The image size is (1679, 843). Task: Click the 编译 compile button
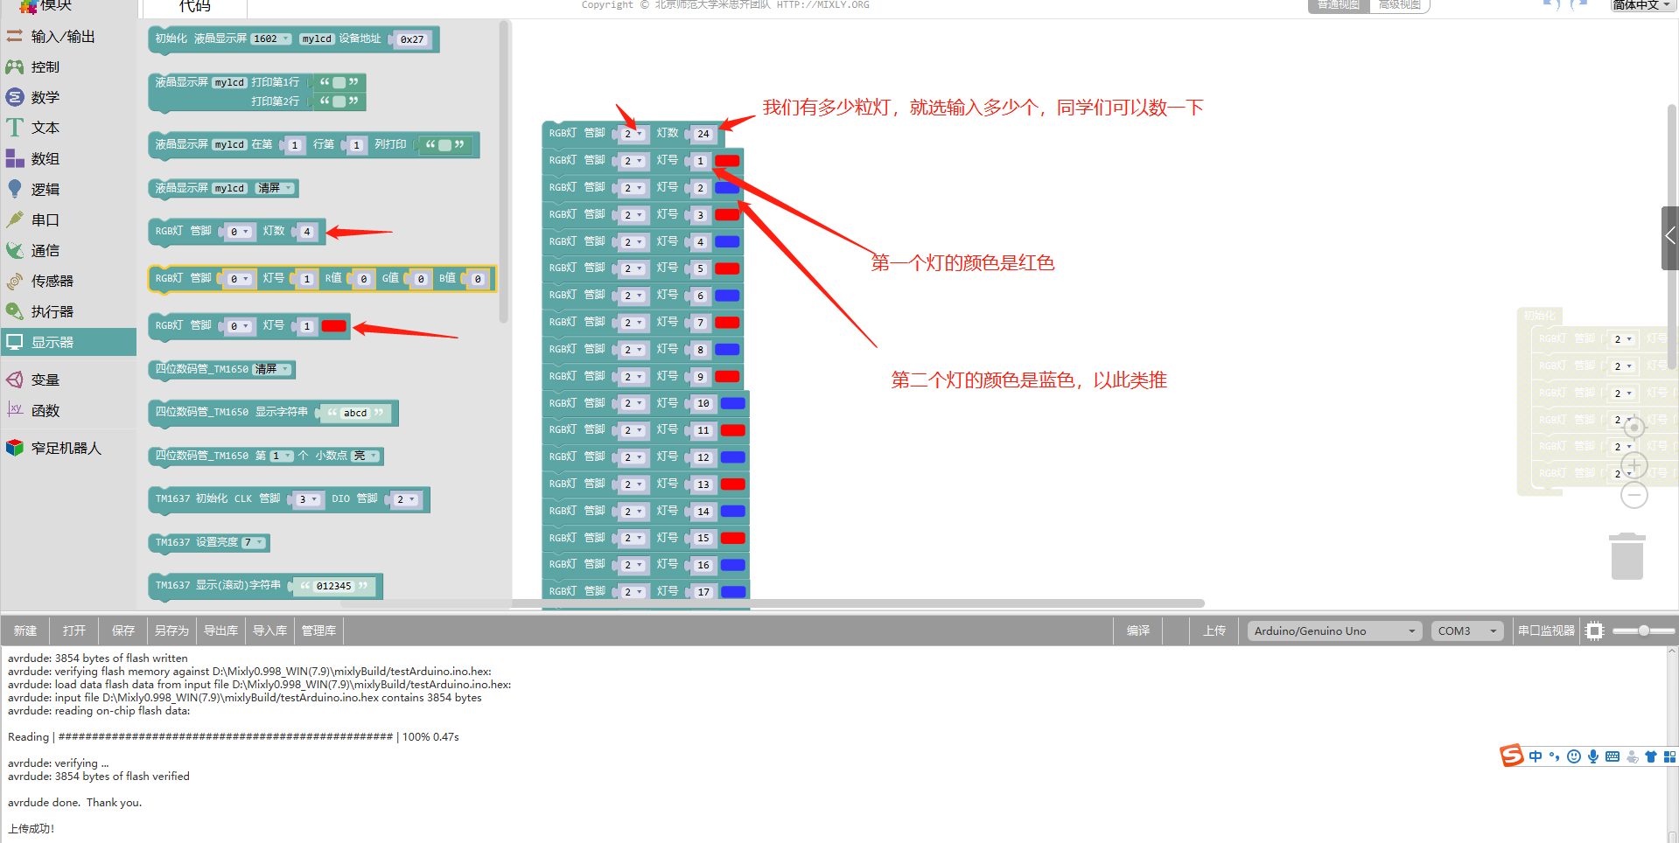point(1138,631)
